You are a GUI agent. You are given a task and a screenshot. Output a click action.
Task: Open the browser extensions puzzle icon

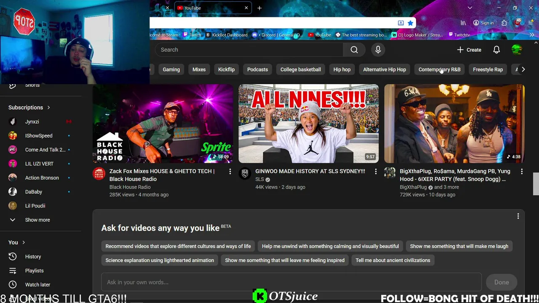point(504,23)
